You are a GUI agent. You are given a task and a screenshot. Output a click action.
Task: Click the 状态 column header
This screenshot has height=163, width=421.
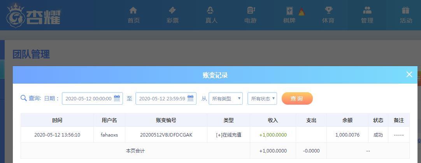click(378, 120)
